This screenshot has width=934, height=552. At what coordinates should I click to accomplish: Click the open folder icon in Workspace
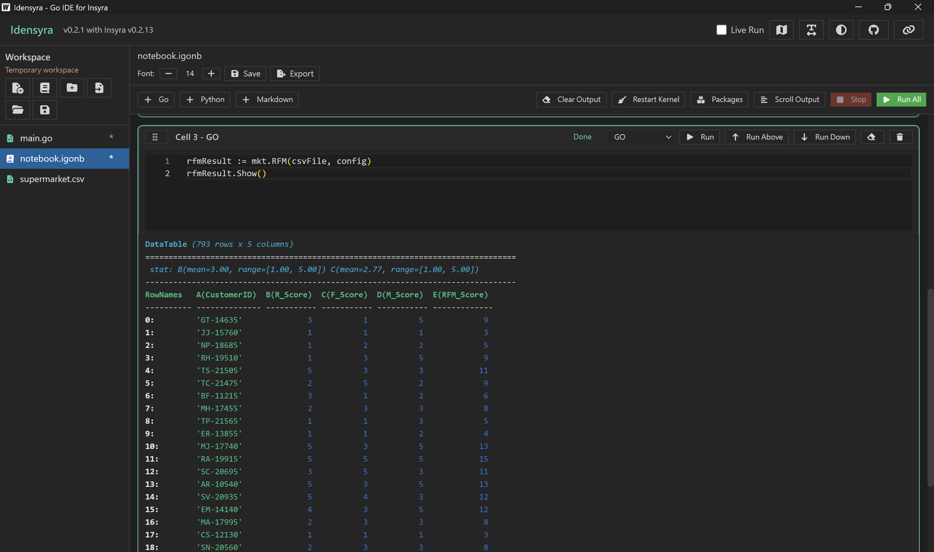click(18, 110)
